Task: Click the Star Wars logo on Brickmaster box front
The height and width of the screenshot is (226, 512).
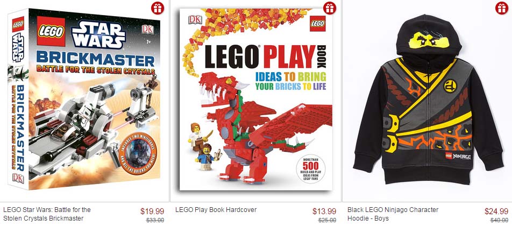Action: click(x=98, y=34)
